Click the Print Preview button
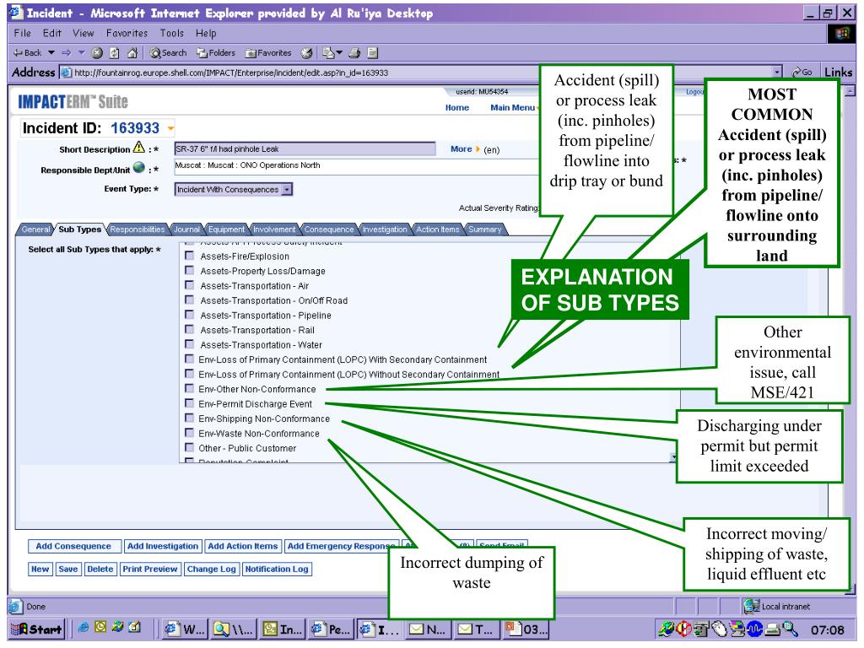Screen dimensions: 864x648 [150, 569]
